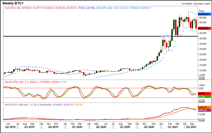Click the Q2 2021 quarter label
The width and height of the screenshot is (212, 133).
191,127
